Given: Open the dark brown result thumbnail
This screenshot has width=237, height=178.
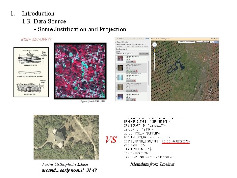Looking at the screenshot, I should click(x=120, y=68).
